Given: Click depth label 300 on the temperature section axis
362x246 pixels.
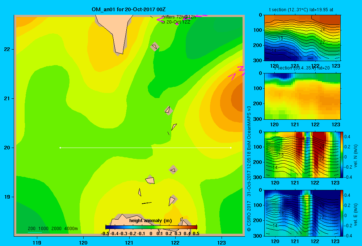Looking at the screenshot, I should [258, 60].
